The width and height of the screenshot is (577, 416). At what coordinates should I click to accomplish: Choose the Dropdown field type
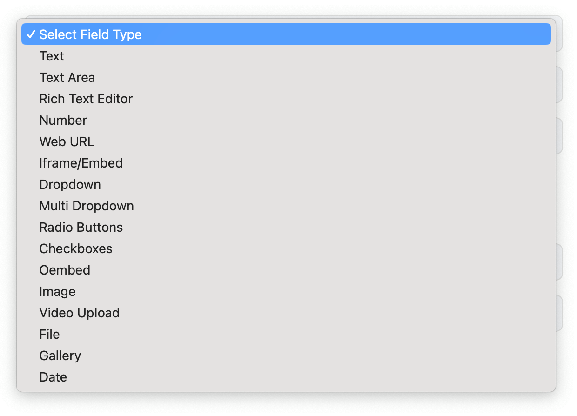pyautogui.click(x=70, y=184)
